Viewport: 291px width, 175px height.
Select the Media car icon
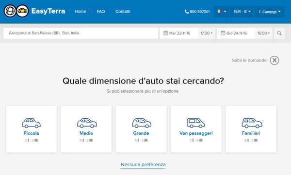87,123
